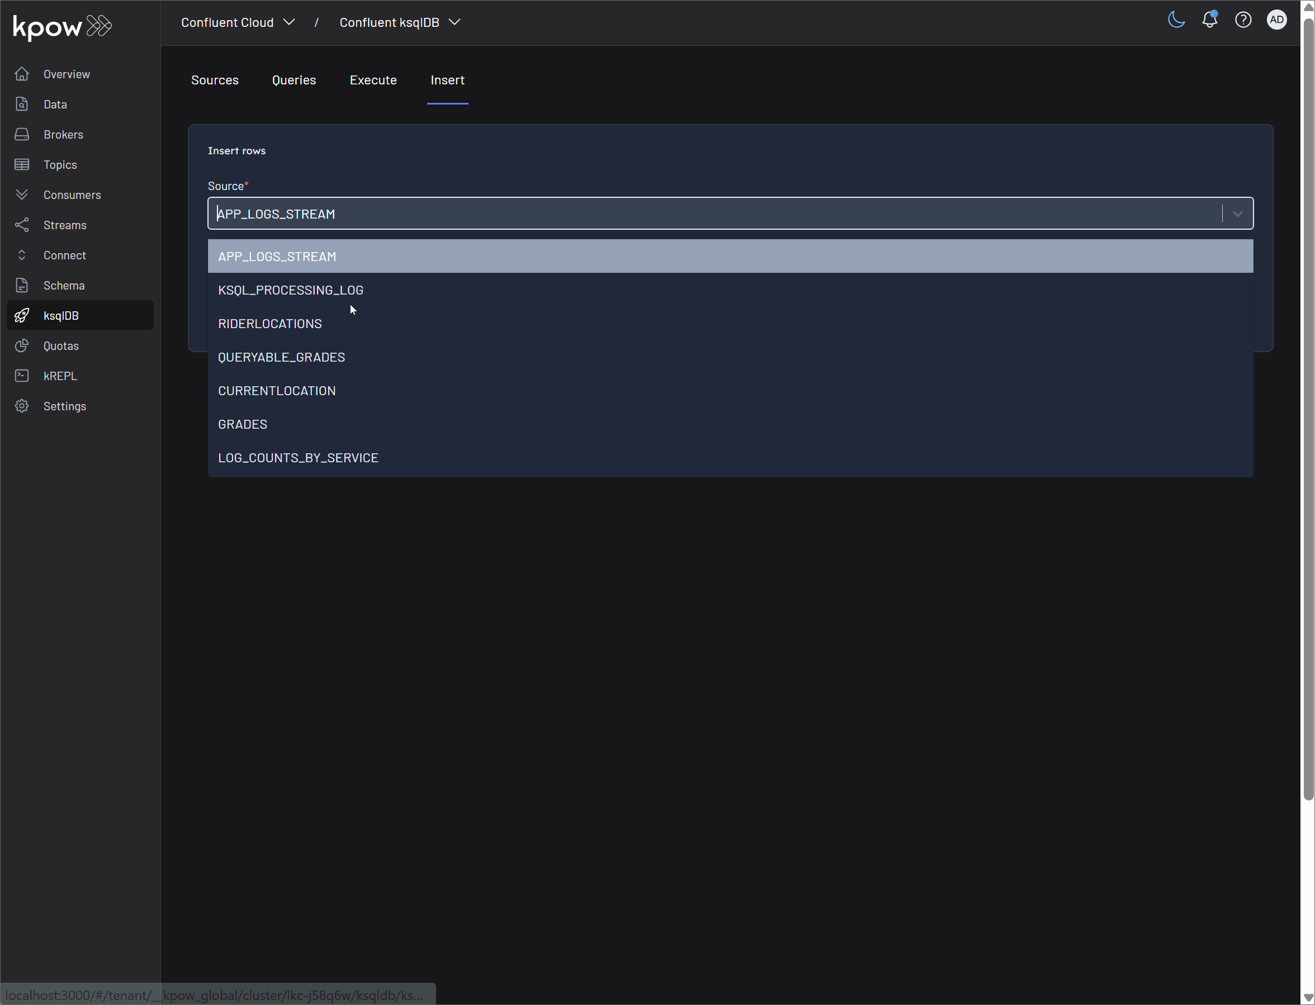
Task: Click the kREPL terminal icon
Action: click(x=22, y=376)
